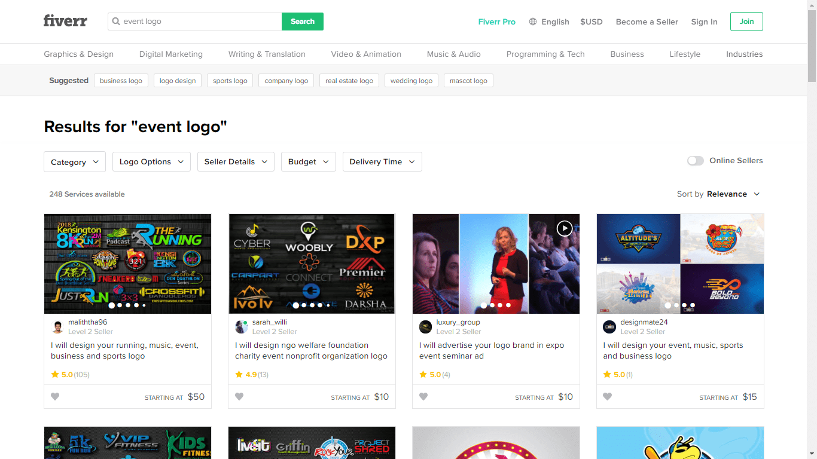Select the 'logo design' suggested tag

pos(178,81)
